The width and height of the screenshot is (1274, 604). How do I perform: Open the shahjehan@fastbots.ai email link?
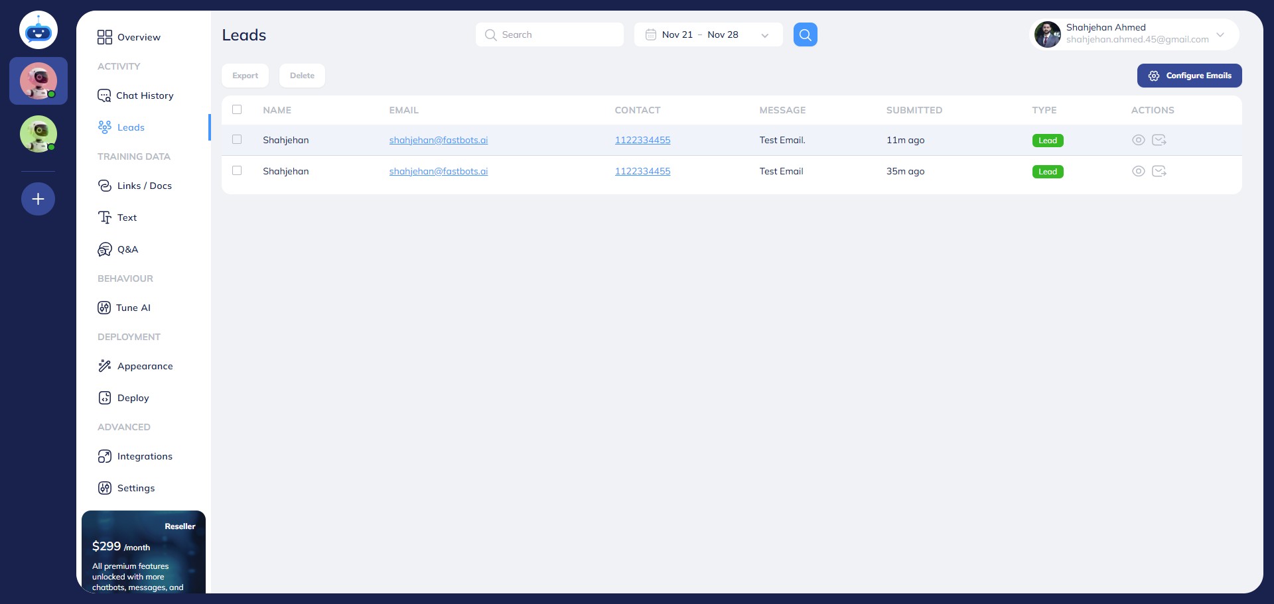439,140
